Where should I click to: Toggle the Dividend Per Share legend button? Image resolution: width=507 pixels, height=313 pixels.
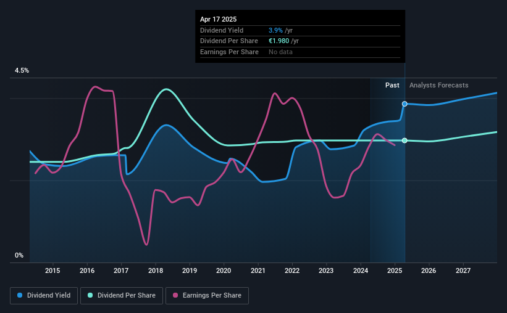click(122, 296)
